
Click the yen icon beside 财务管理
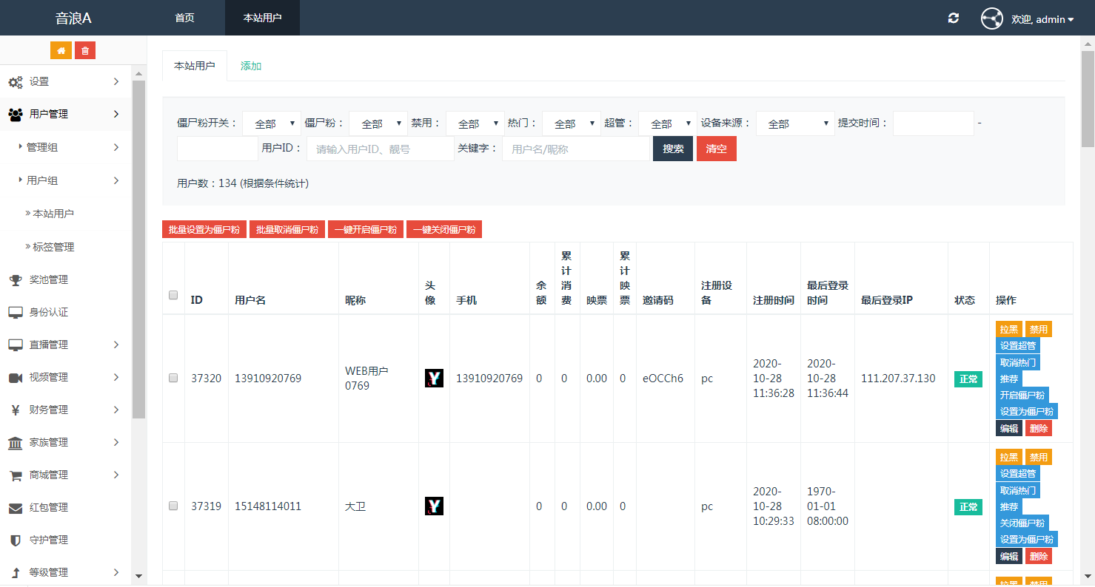[15, 410]
